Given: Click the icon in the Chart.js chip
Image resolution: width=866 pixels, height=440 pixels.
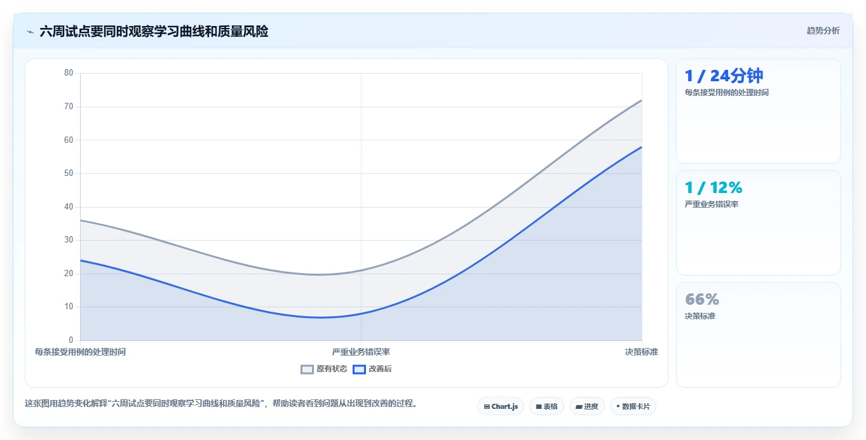Looking at the screenshot, I should 487,406.
